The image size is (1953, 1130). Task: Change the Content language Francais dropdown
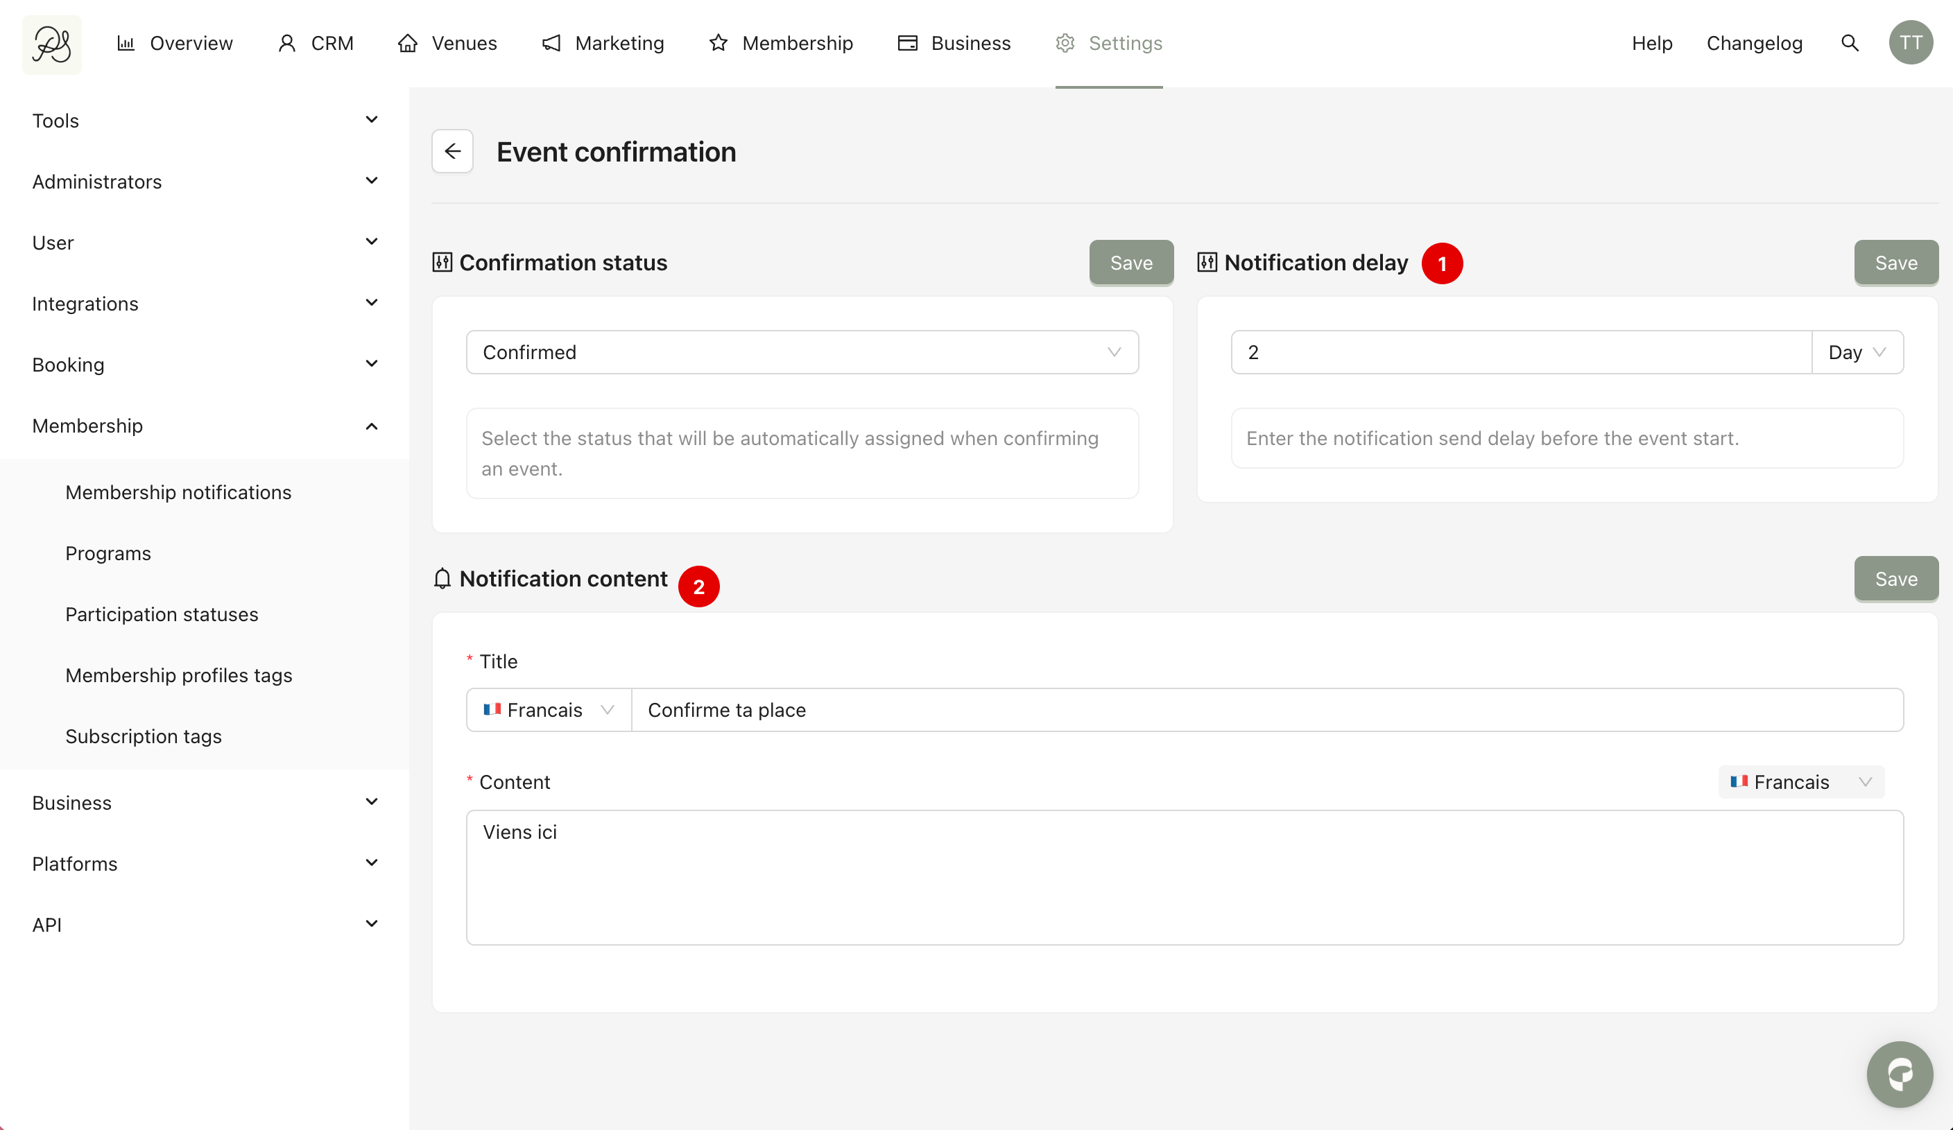[x=1800, y=781]
